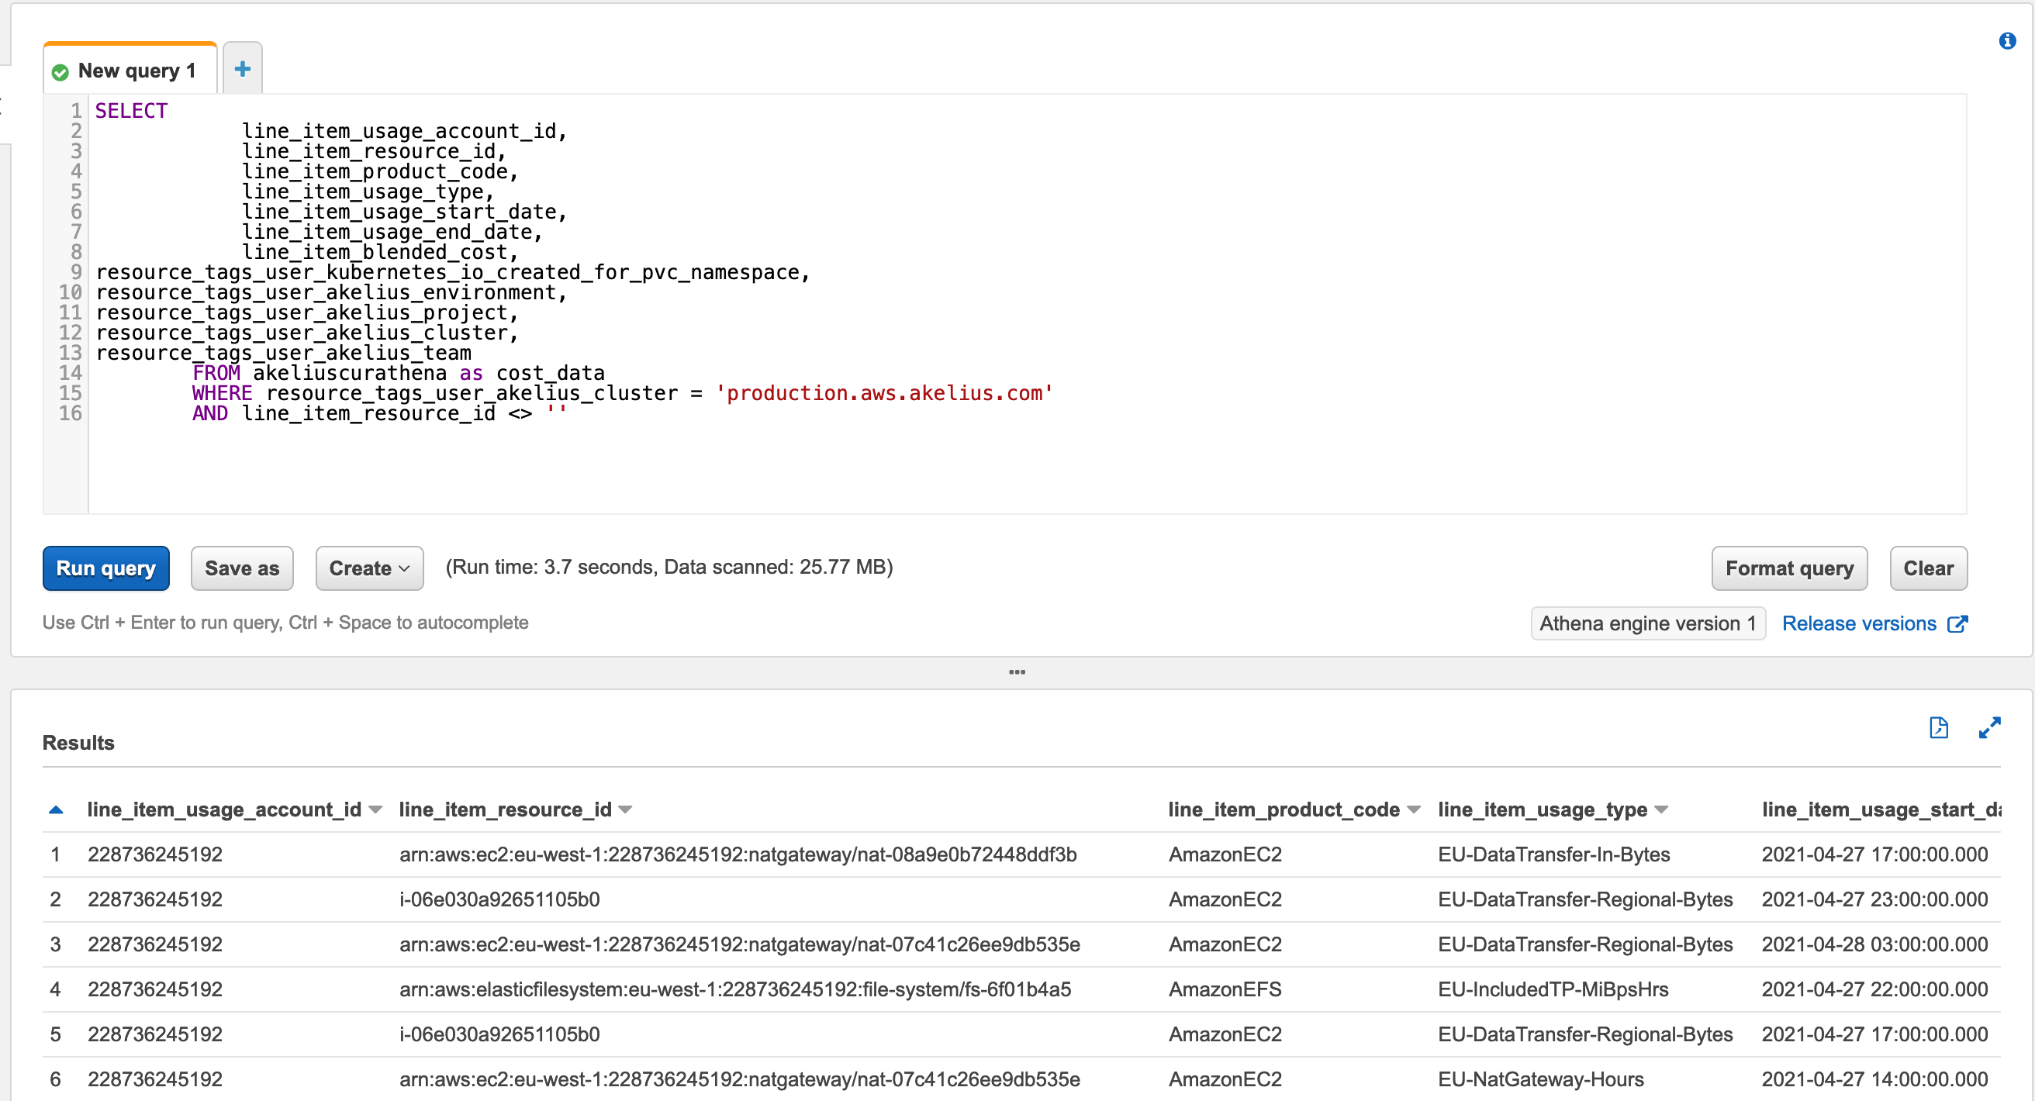
Task: Download the query results file
Action: [x=1940, y=727]
